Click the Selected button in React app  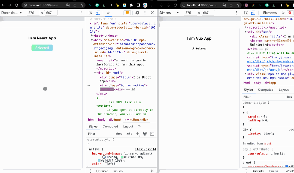point(42,48)
